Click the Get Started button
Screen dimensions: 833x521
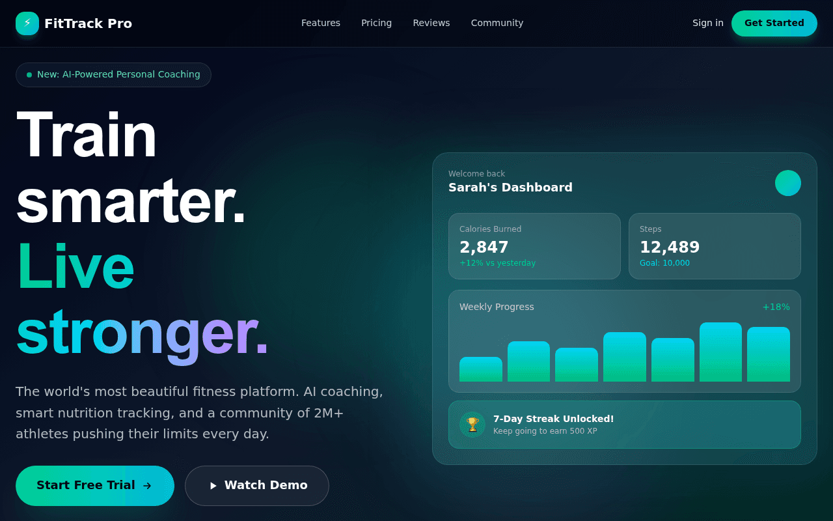[x=774, y=23]
